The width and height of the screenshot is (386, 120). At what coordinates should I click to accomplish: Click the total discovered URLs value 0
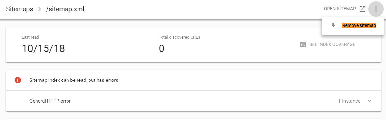tap(162, 48)
